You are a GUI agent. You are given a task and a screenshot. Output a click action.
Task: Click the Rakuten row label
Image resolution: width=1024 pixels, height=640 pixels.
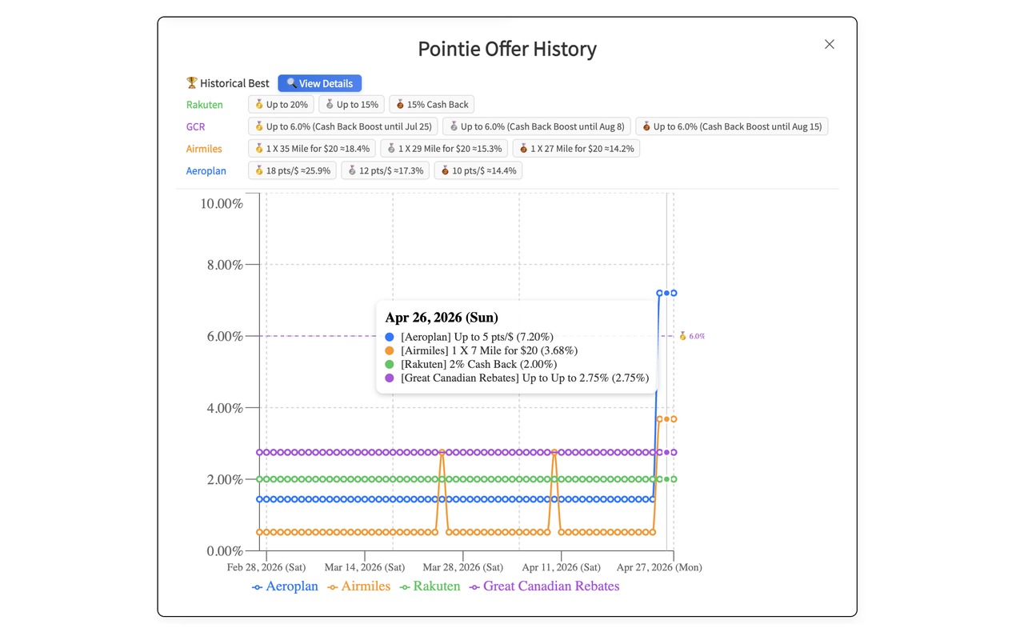point(205,105)
